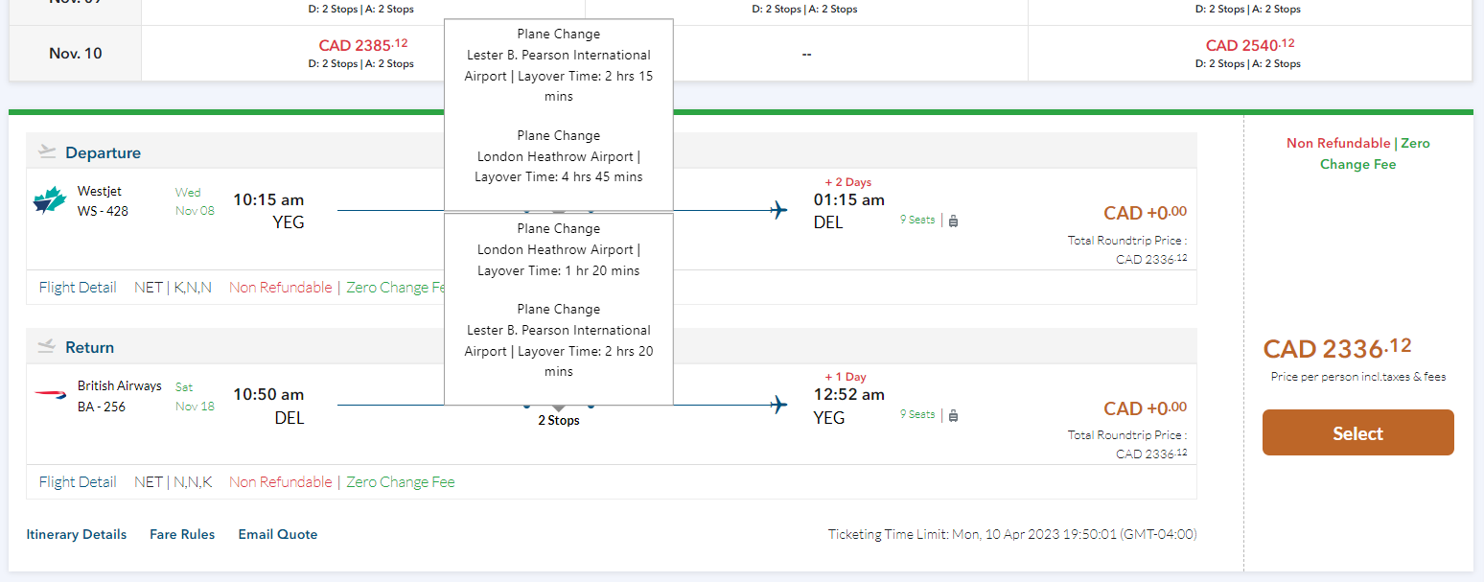This screenshot has width=1484, height=582.
Task: Click the Westjet airline logo
Action: (x=49, y=200)
